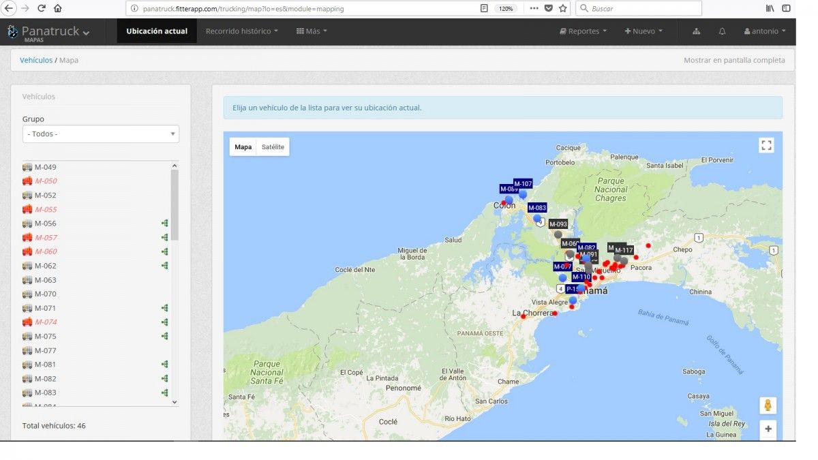Expand the Reportes dropdown menu
Viewport: 818px width, 460px height.
point(584,31)
